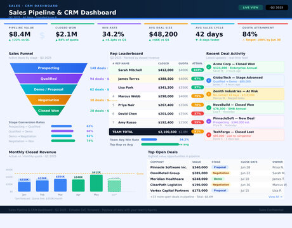Click the LIVE VIEW button in header
The height and width of the screenshot is (228, 292).
tap(251, 8)
